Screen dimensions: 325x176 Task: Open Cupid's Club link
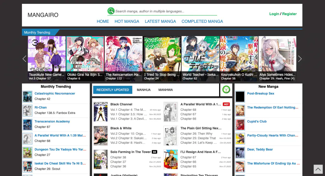click(x=256, y=122)
